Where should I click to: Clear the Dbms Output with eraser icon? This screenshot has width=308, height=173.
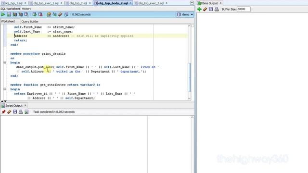click(205, 9)
